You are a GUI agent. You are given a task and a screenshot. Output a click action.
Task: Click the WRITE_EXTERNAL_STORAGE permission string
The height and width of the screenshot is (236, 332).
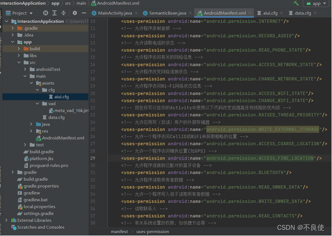[263, 129]
